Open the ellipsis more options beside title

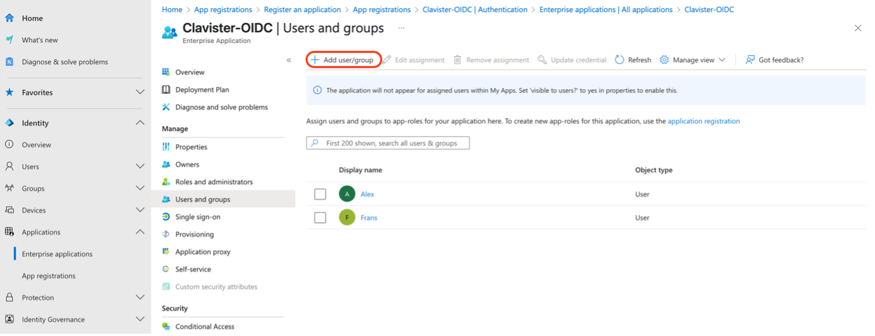coord(401,28)
